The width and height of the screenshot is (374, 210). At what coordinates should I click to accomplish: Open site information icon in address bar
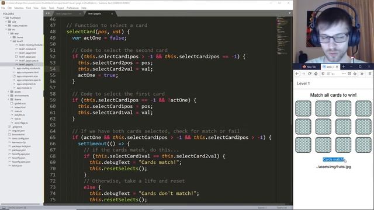coord(328,74)
